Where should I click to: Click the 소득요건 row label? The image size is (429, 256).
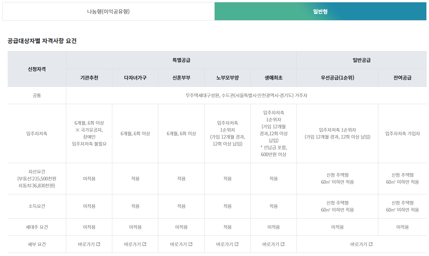click(x=37, y=206)
